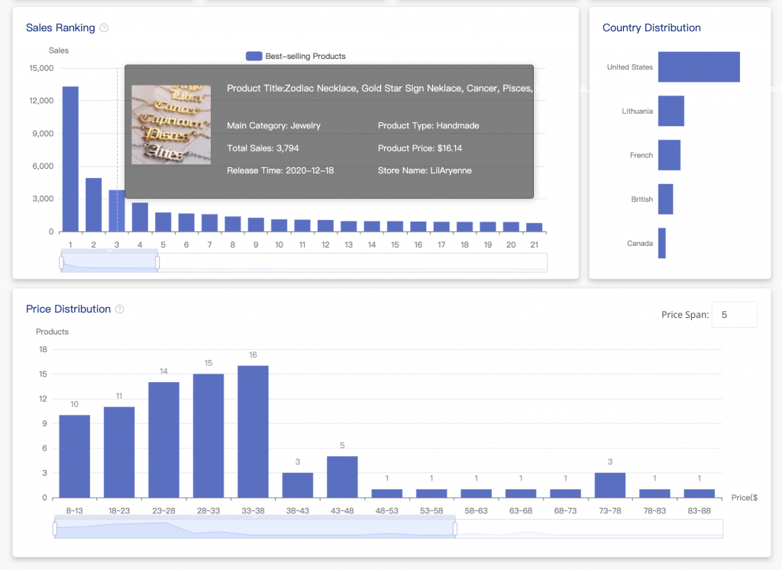
Task: Select the rank 1 bar in Sales Ranking
Action: (x=70, y=159)
